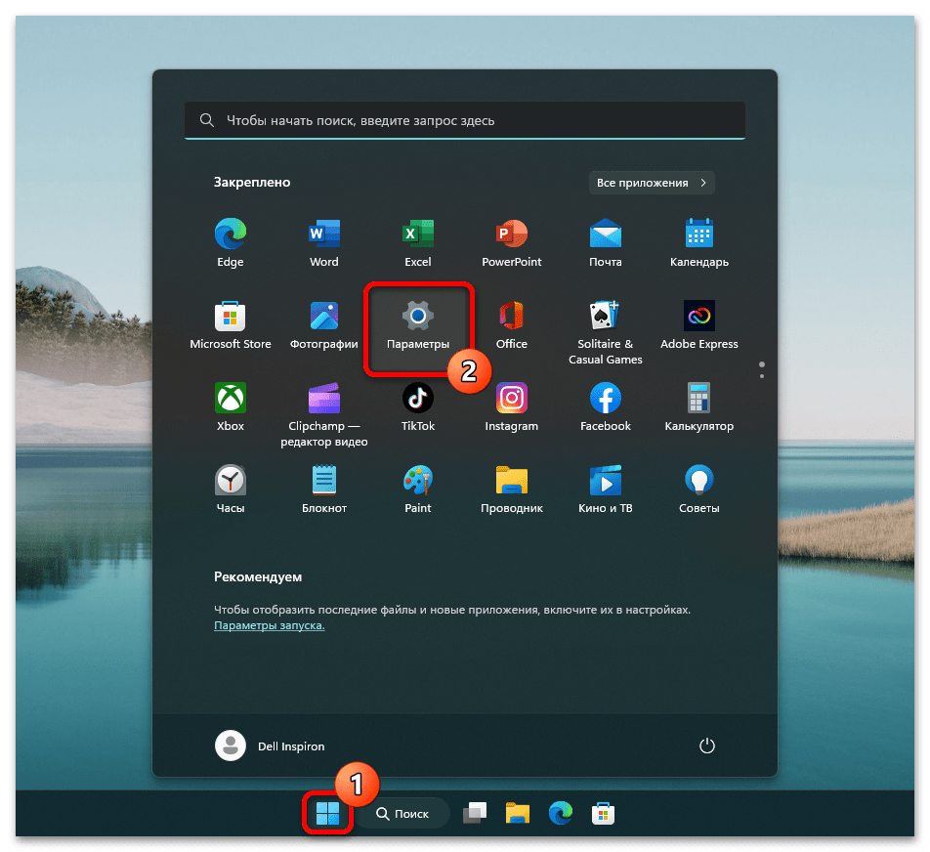Launch PowerPoint from pinned apps
This screenshot has width=930, height=852.
point(511,242)
